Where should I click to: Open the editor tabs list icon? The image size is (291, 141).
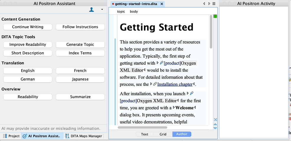point(214,4)
